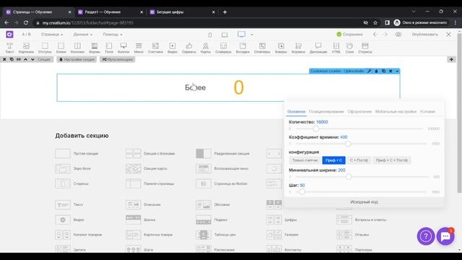The image size is (462, 260).
Task: Switch to tablet viewport icon
Action: (x=225, y=35)
